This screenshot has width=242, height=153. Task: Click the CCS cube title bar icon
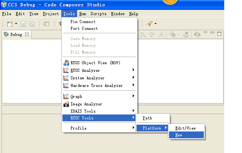tap(3, 5)
